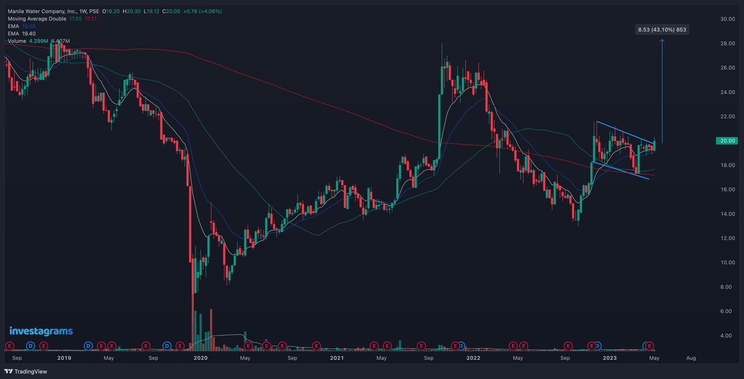Screen dimensions: 744x379
Task: Click the current price tag showing 20.00
Action: 726,141
